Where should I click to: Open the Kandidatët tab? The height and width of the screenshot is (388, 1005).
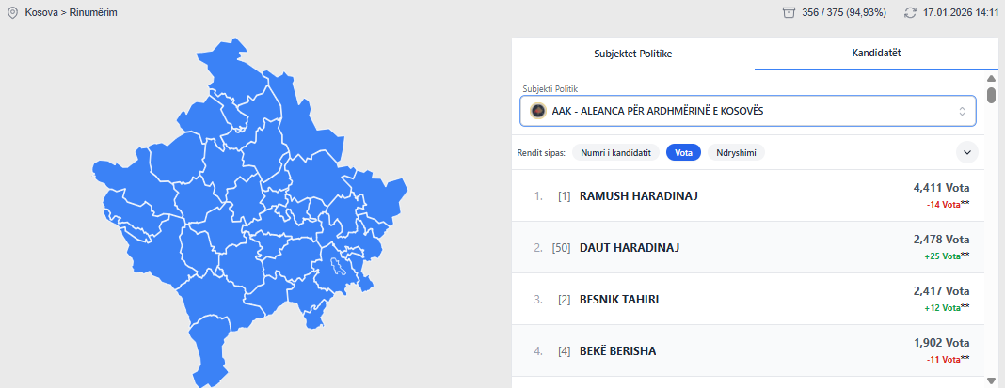(876, 54)
